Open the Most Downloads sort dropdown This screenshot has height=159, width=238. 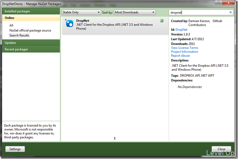pos(135,12)
